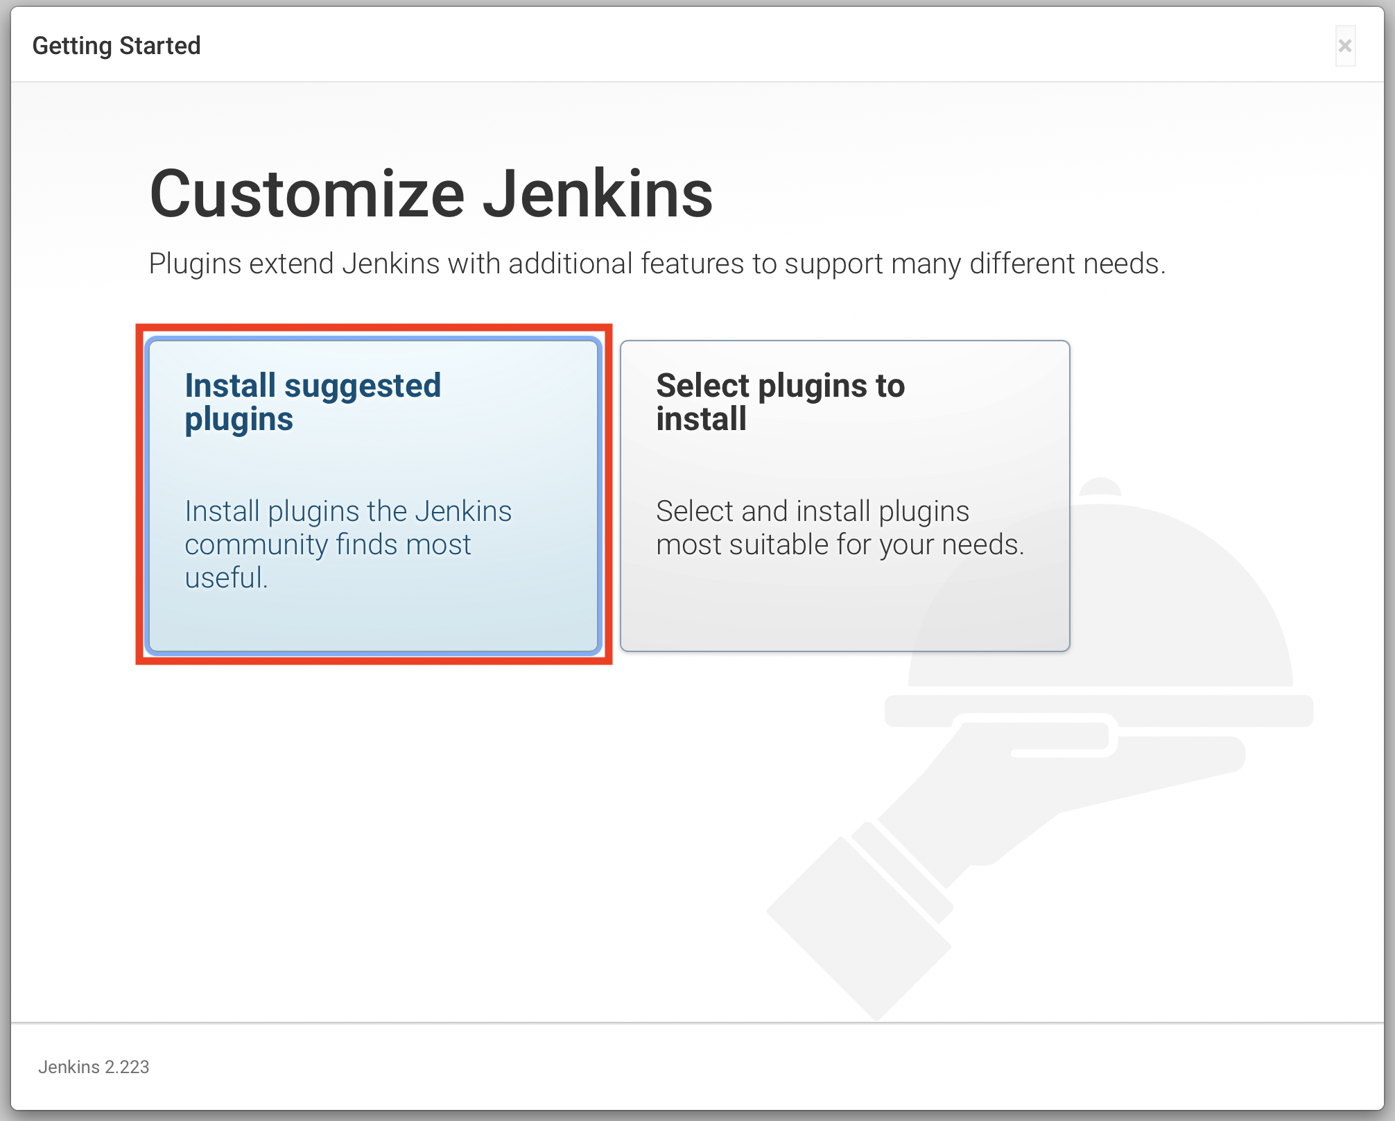Choose Install suggested plugins option

coord(374,495)
